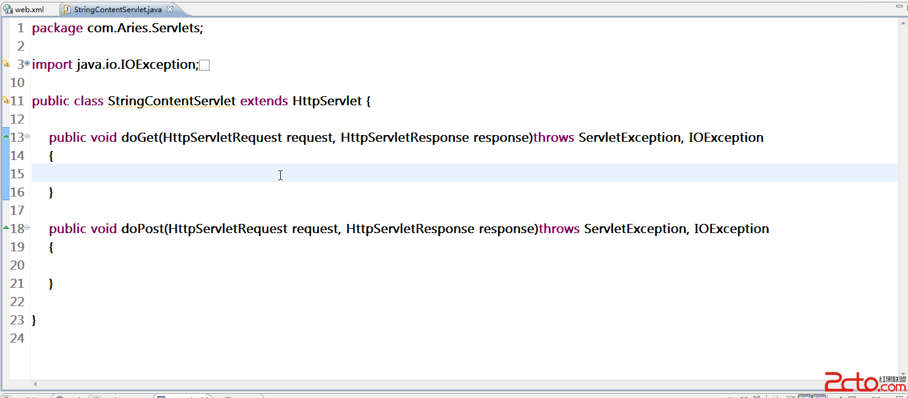Click 'java.io.IOException;' in the import line

[138, 65]
